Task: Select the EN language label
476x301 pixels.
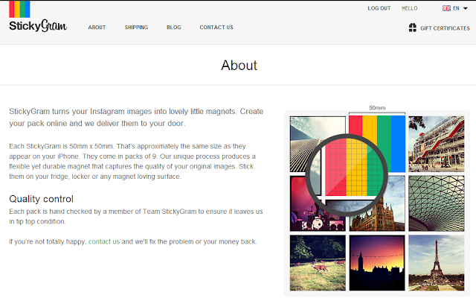Action: point(456,8)
